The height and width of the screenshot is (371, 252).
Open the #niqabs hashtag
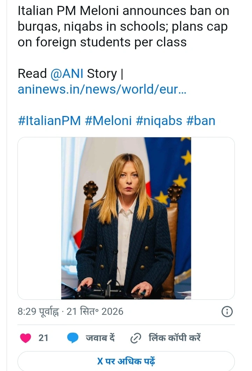pos(159,121)
